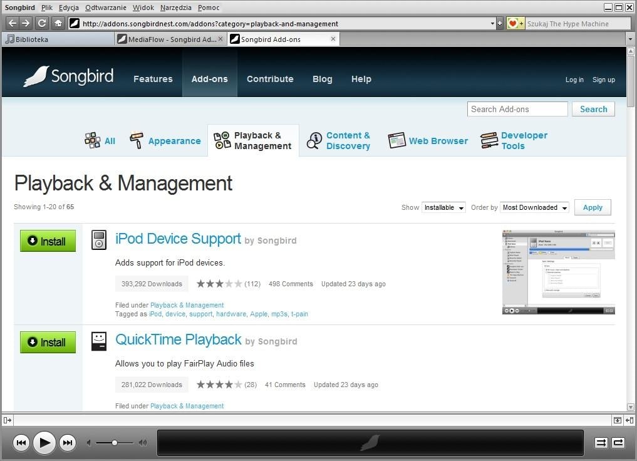Screen dimensions: 637x461
Task: Reload the current add-ons page
Action: point(42,23)
